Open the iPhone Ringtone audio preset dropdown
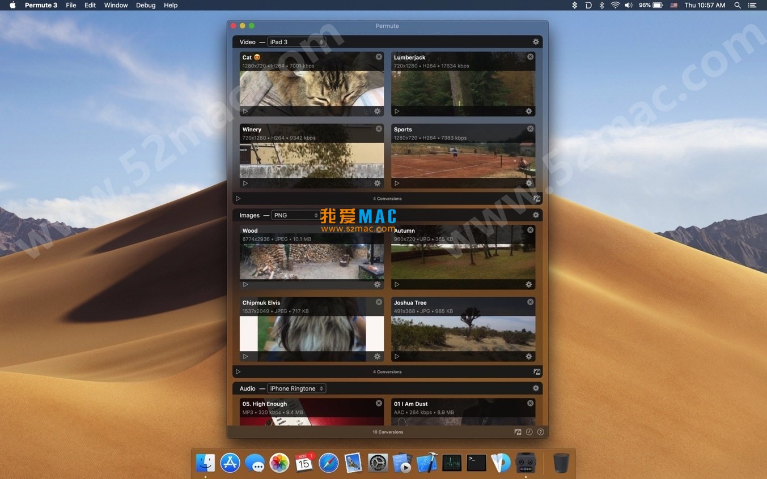Viewport: 767px width, 479px height. pyautogui.click(x=296, y=388)
